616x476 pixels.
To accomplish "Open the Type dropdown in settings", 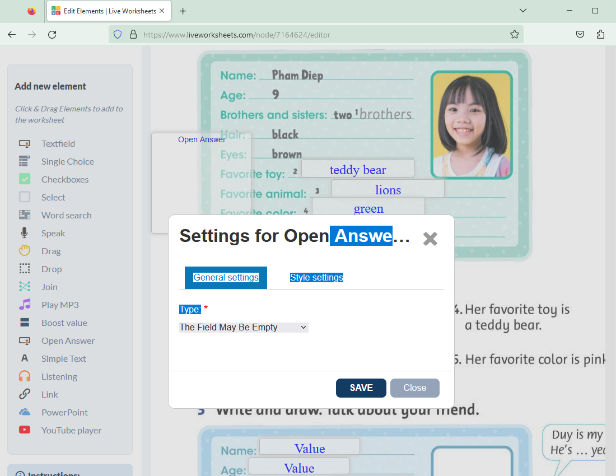I will click(244, 328).
